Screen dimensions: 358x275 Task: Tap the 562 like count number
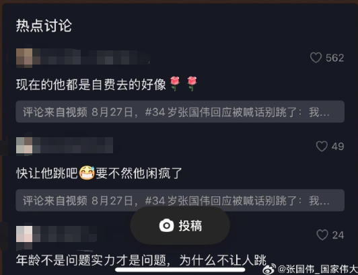point(334,58)
